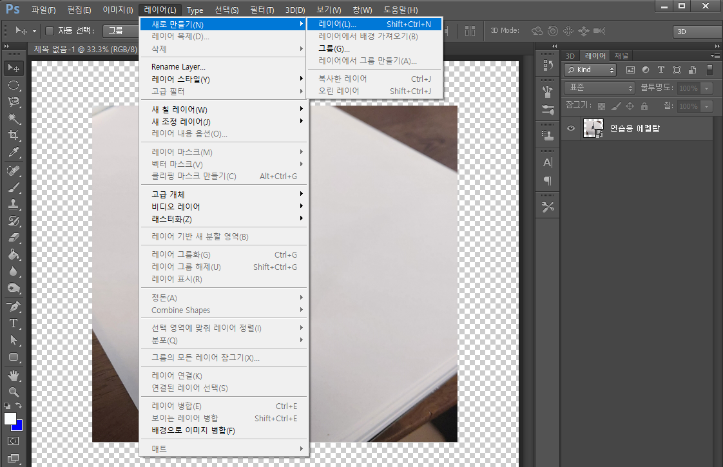Select the Brush tool

pos(14,187)
